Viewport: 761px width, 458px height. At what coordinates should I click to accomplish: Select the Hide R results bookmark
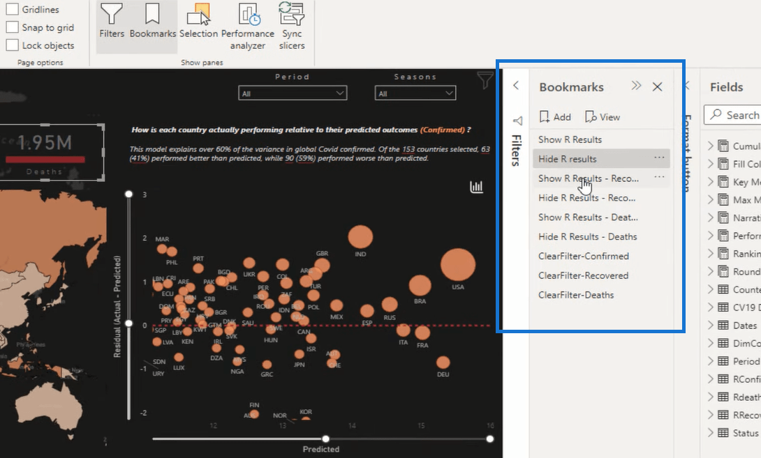click(601, 159)
